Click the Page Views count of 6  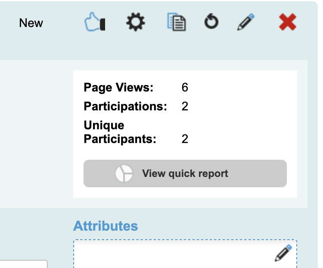pos(185,88)
